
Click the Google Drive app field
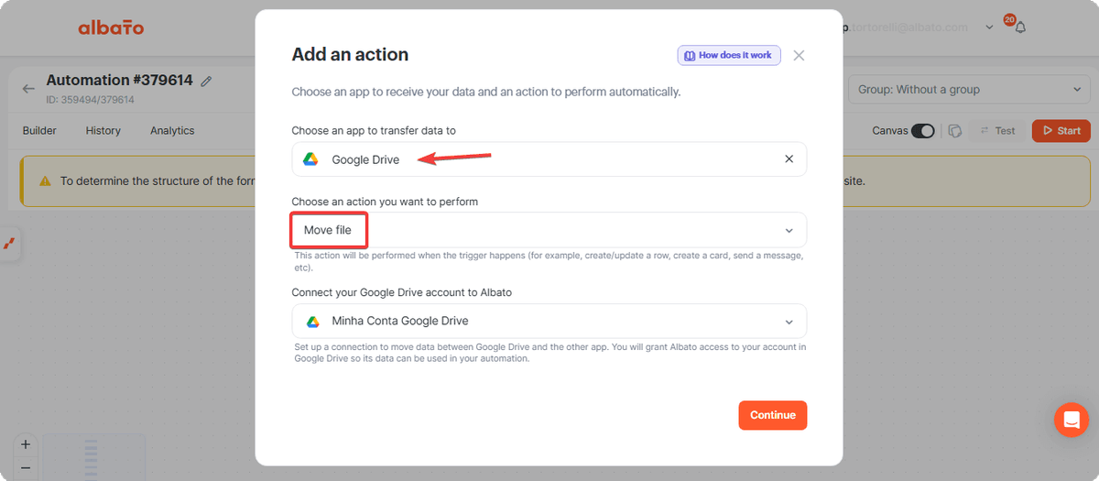click(x=549, y=159)
